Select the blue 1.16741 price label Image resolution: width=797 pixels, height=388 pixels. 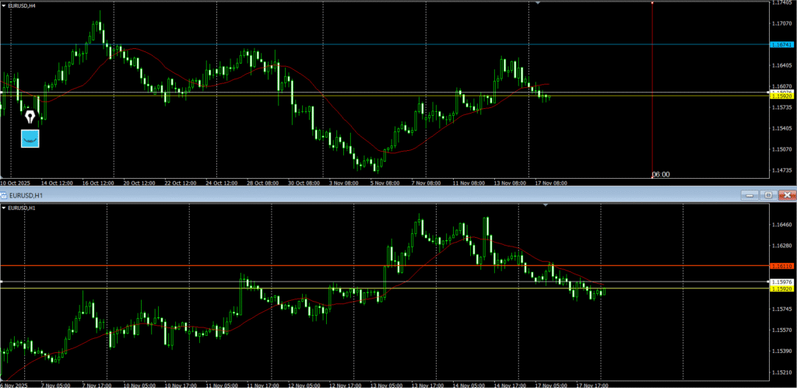781,44
